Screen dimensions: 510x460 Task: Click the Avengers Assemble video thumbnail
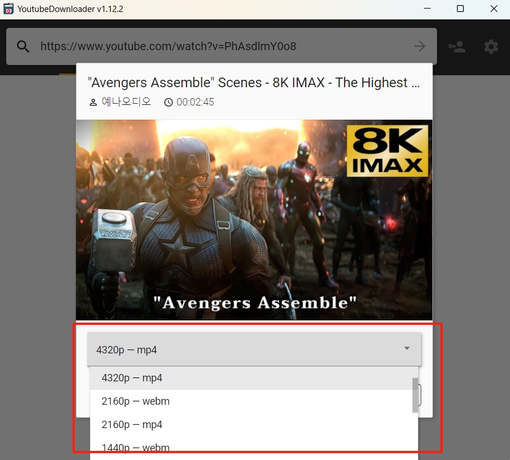tap(254, 219)
